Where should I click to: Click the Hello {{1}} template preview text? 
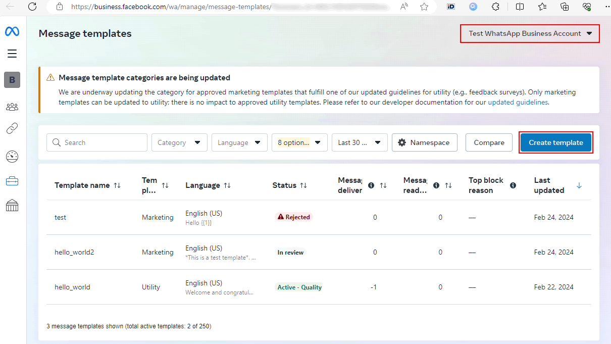click(198, 222)
